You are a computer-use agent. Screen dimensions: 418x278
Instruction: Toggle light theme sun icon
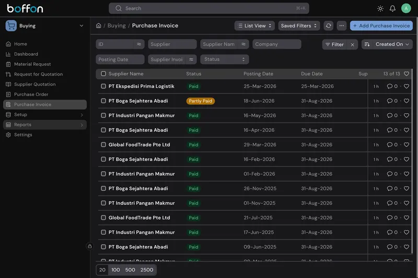pos(380,8)
